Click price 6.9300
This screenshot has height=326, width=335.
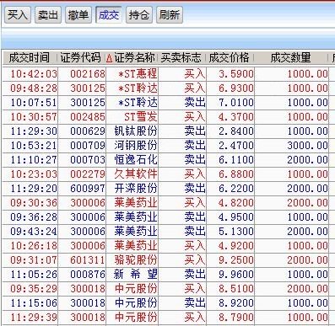(236, 88)
